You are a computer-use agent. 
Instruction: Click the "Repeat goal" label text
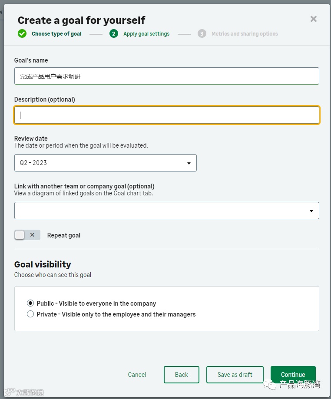64,235
